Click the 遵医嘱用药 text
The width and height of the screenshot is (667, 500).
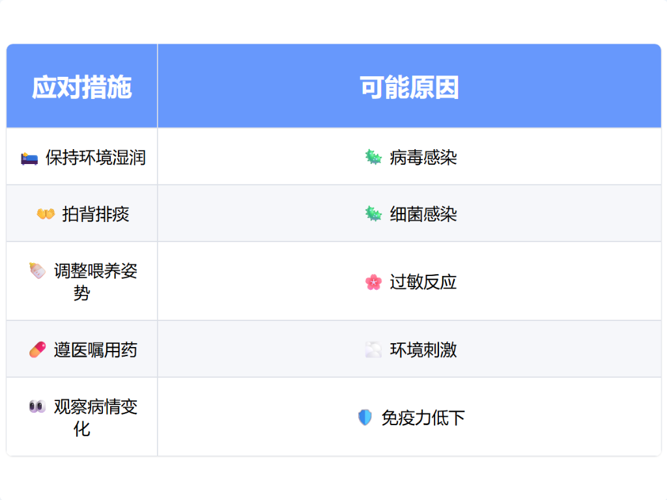(x=96, y=350)
